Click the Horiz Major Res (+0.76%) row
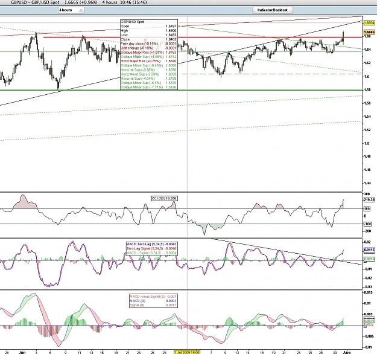The width and height of the screenshot is (377, 354). [x=148, y=61]
